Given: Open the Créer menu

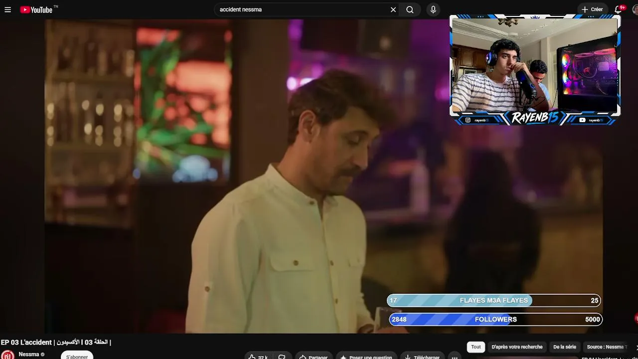Looking at the screenshot, I should (x=592, y=9).
